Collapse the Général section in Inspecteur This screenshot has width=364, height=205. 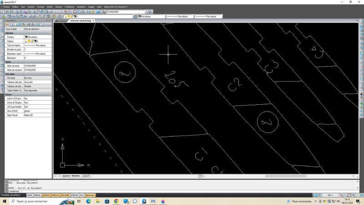pos(50,33)
